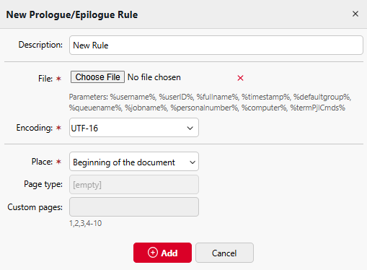The height and width of the screenshot is (270, 367).
Task: Close the New Prologue/Epilogue Rule dialog
Action: [355, 14]
